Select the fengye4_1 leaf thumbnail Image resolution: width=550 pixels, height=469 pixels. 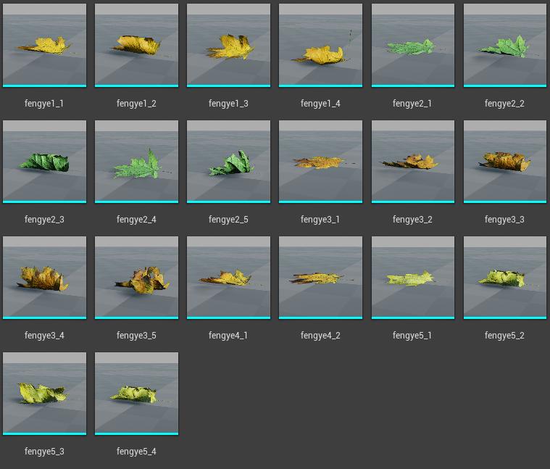[228, 278]
